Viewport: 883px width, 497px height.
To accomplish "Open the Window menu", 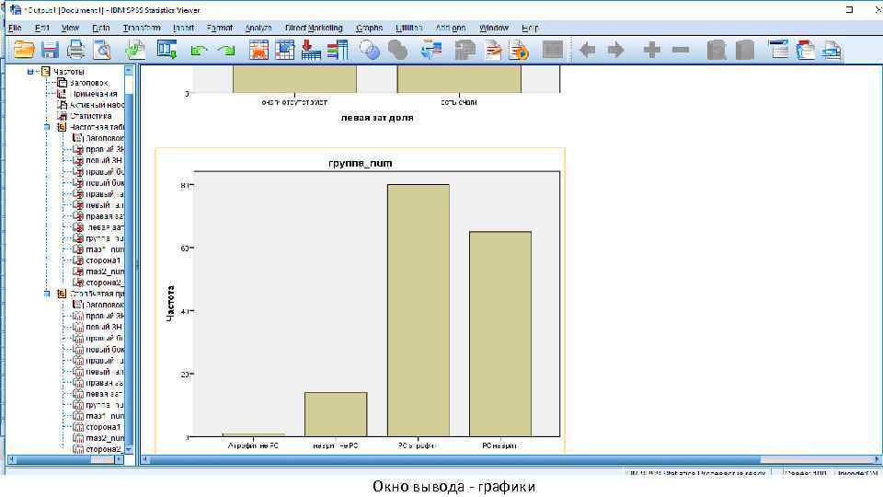I will coord(494,28).
